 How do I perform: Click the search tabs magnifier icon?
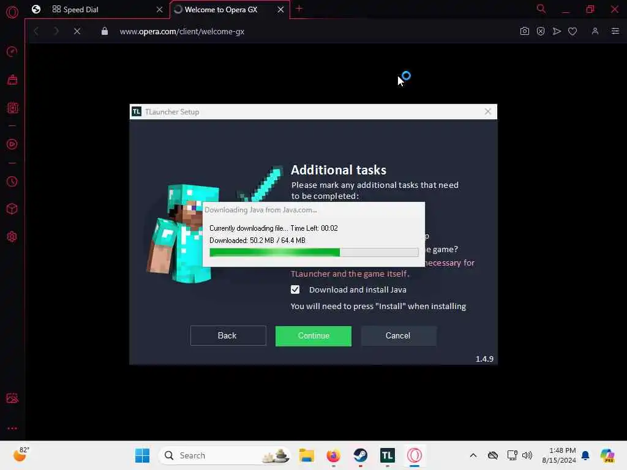pyautogui.click(x=541, y=9)
